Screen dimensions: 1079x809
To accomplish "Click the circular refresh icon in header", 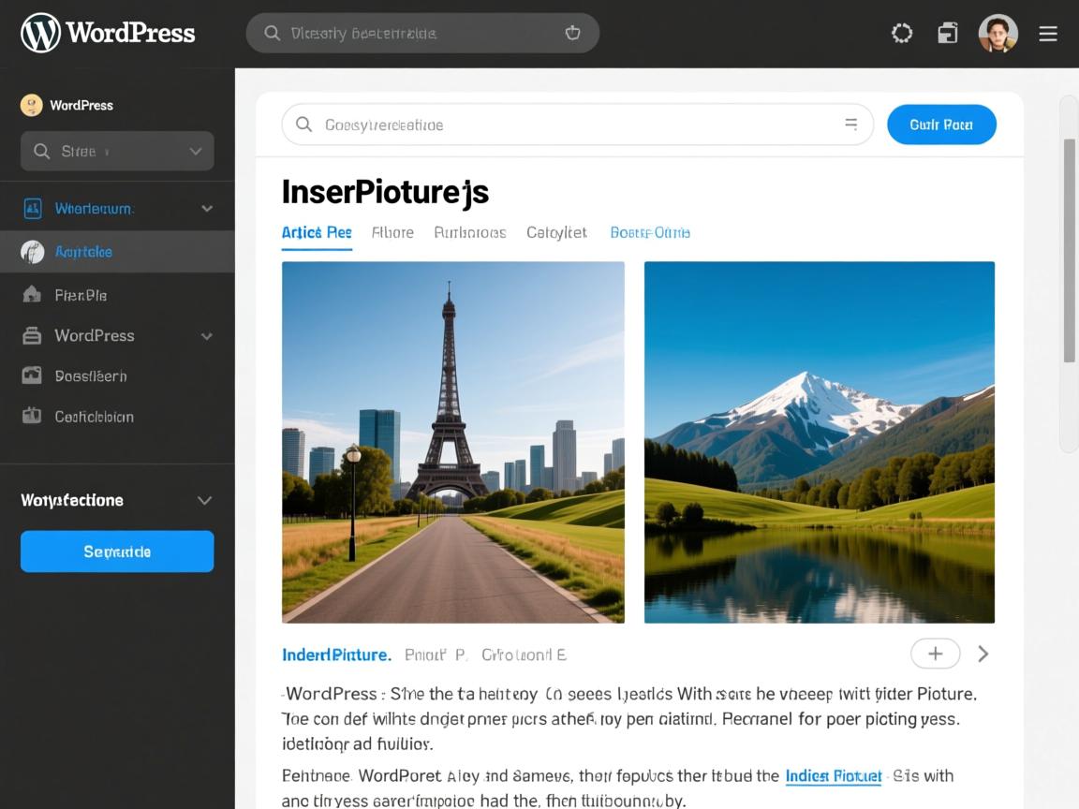I will coord(901,34).
